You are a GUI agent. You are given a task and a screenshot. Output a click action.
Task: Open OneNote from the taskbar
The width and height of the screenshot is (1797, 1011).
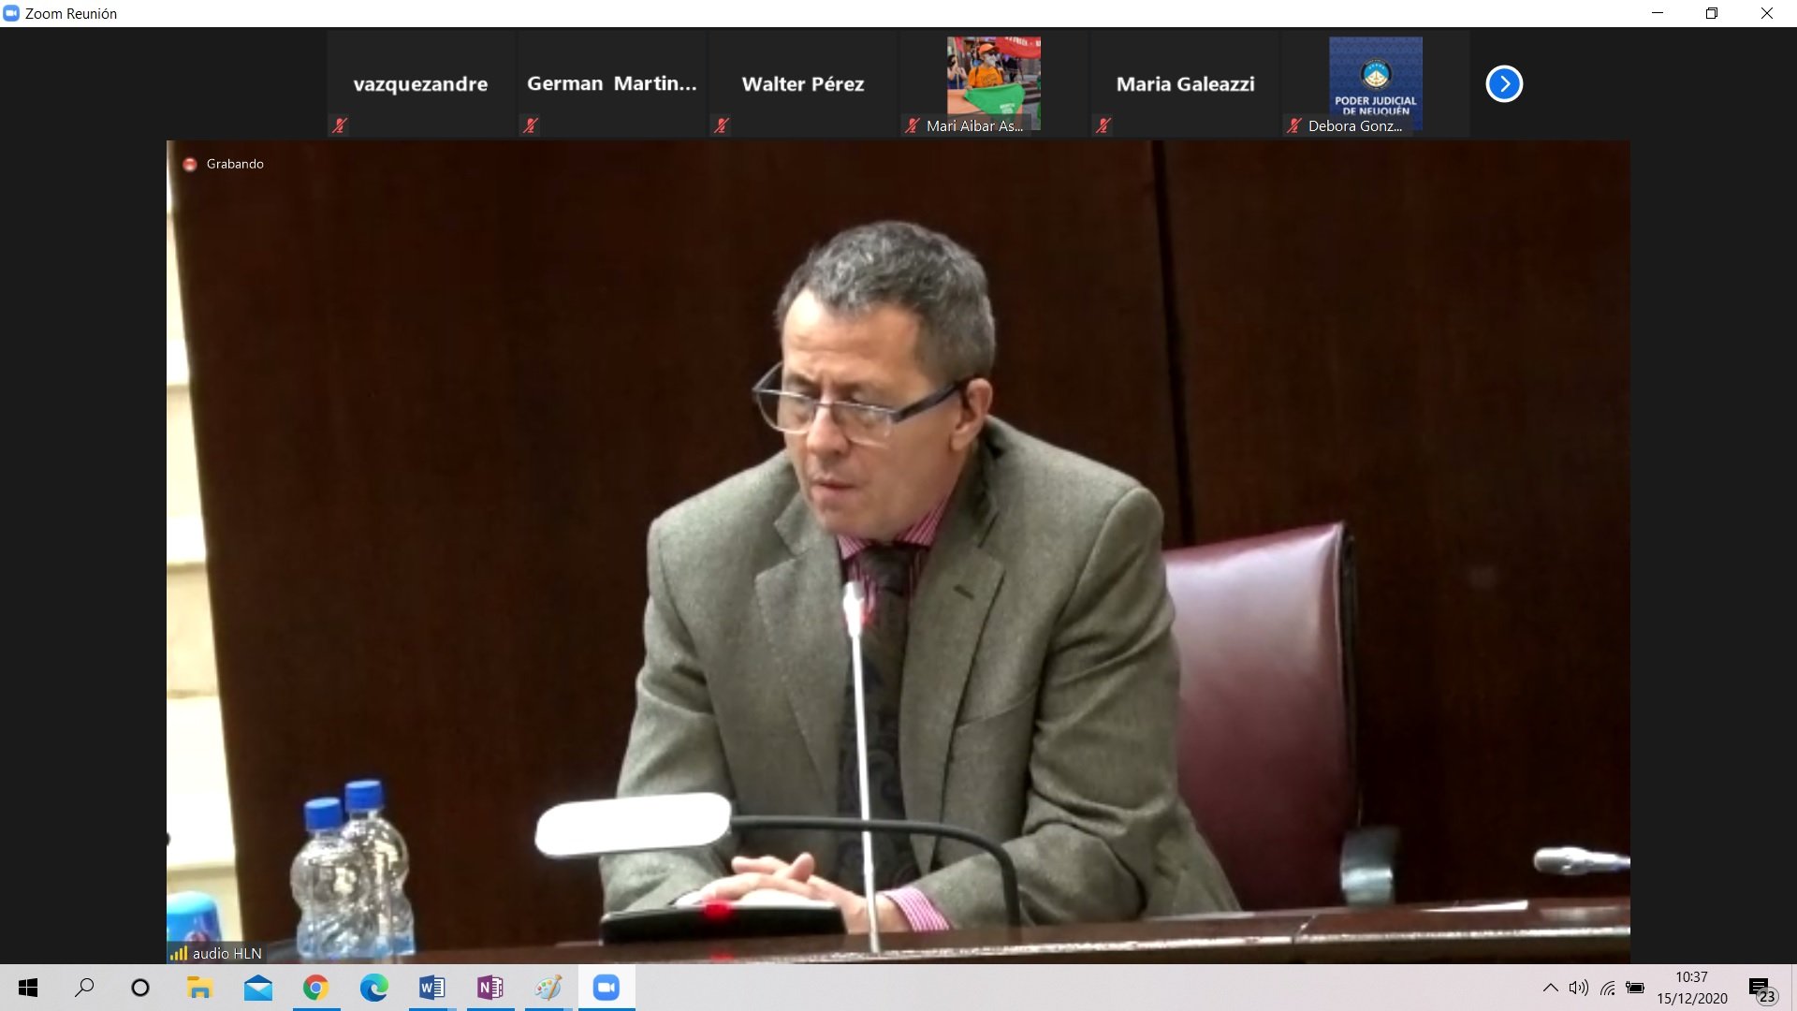tap(489, 988)
